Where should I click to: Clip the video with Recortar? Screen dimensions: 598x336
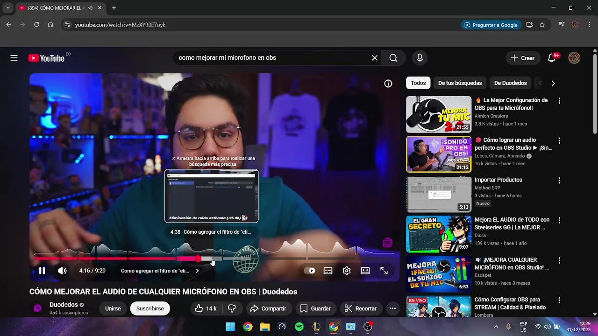click(360, 308)
